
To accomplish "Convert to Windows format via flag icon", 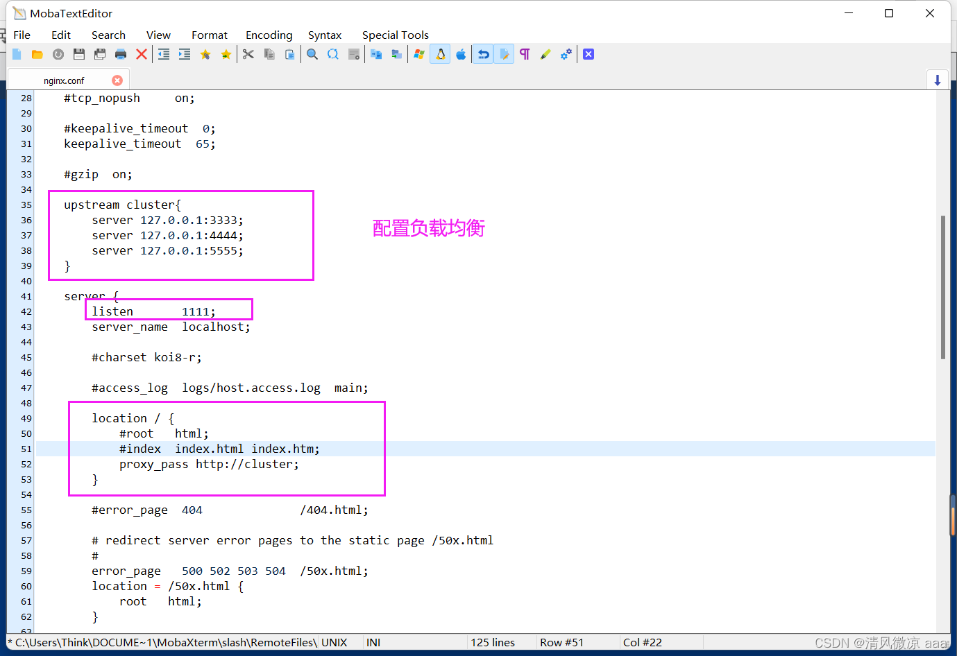I will point(419,54).
